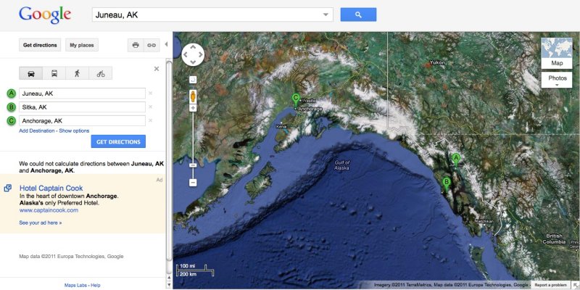Image resolution: width=580 pixels, height=290 pixels.
Task: Switch to Map view thumbnail
Action: point(557,53)
